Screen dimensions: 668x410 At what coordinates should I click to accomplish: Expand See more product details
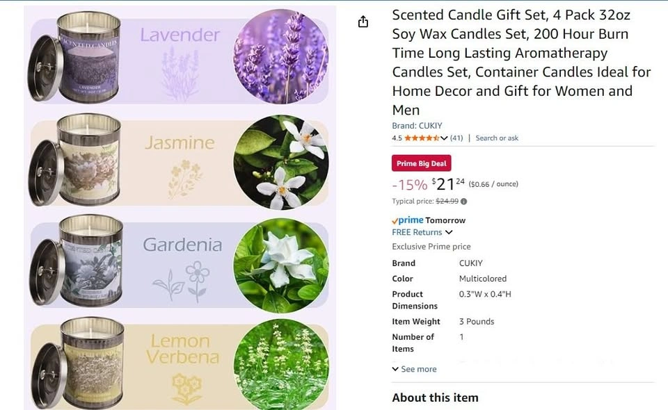[x=414, y=369]
